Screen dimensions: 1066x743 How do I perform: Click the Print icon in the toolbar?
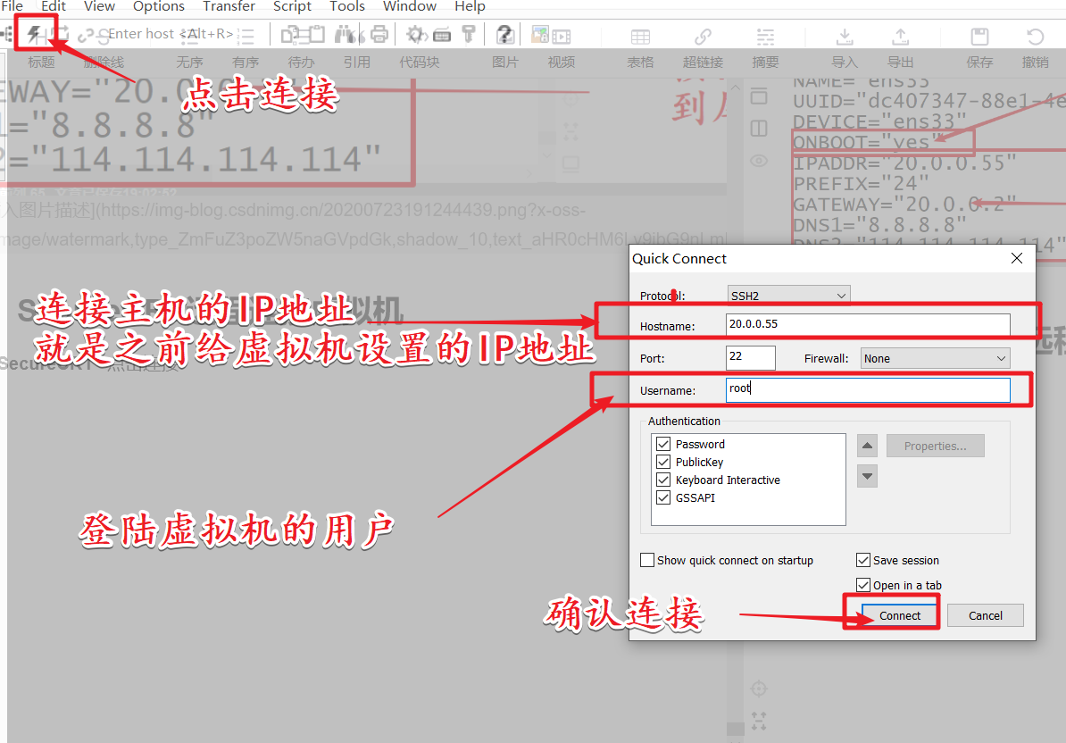379,34
